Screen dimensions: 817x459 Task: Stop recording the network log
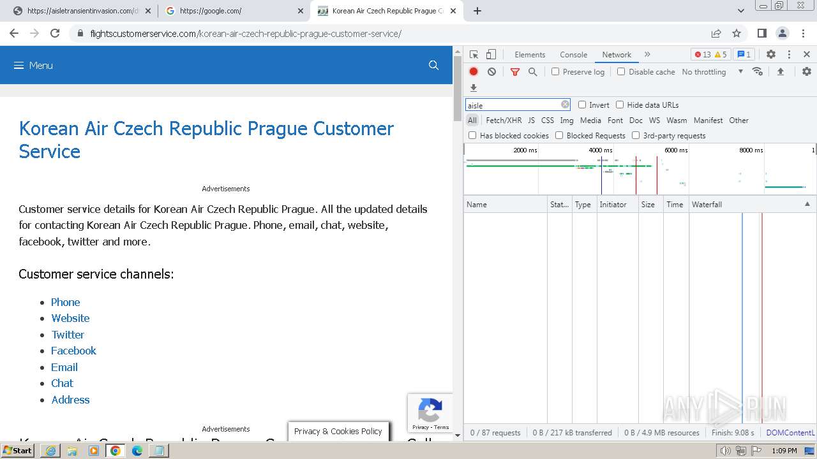click(474, 72)
